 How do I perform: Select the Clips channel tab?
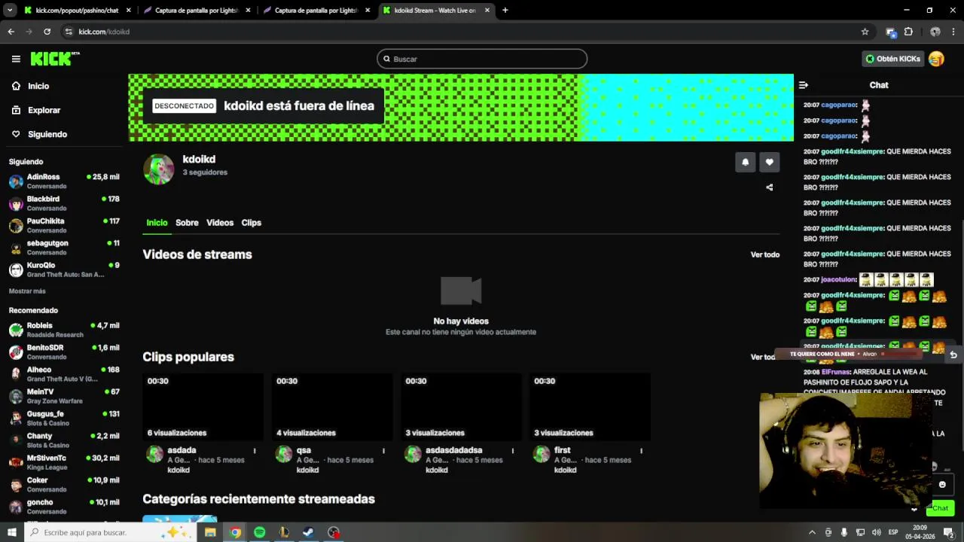pos(251,223)
